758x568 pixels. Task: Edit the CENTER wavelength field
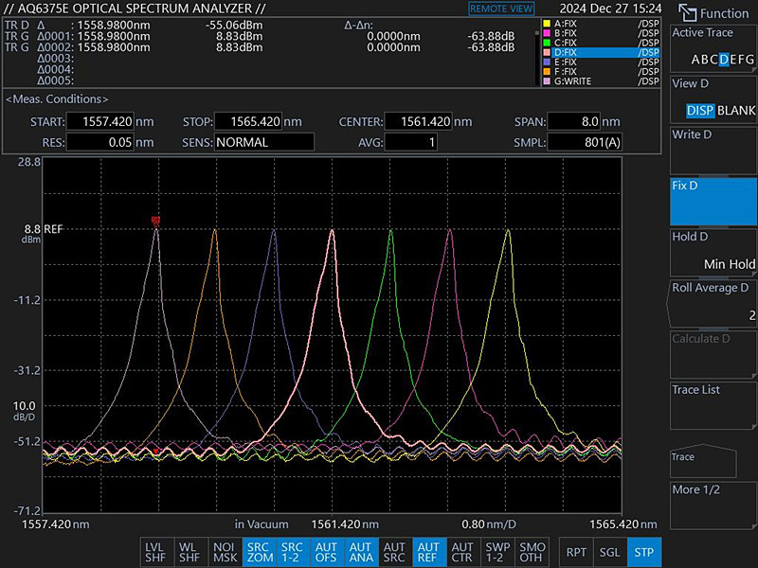tap(418, 122)
